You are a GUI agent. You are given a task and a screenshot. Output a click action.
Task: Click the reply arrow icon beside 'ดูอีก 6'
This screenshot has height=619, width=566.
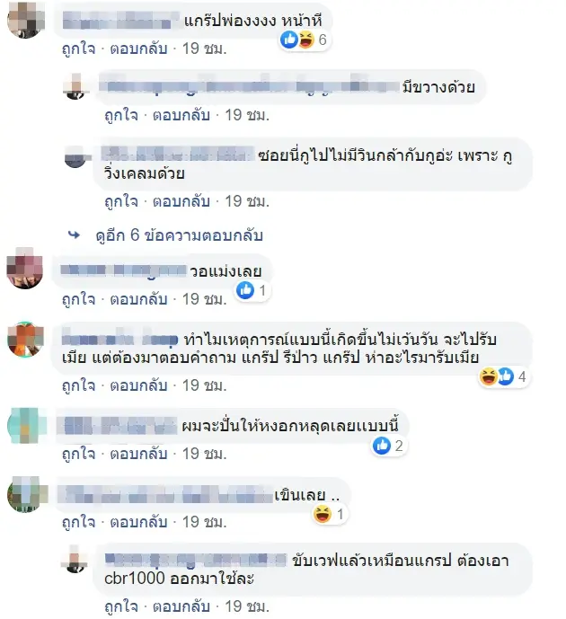tap(75, 235)
